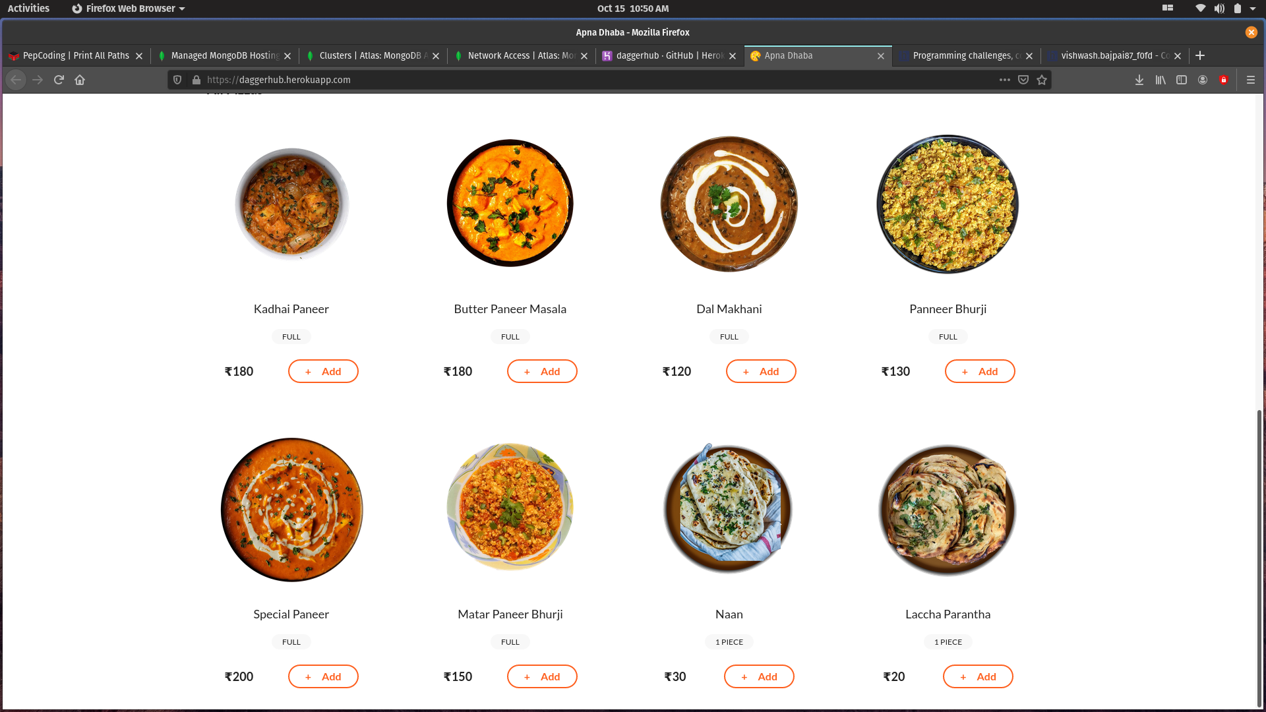Switch to the PepCoding Print All Paths tab
This screenshot has height=712, width=1266.
coord(76,56)
